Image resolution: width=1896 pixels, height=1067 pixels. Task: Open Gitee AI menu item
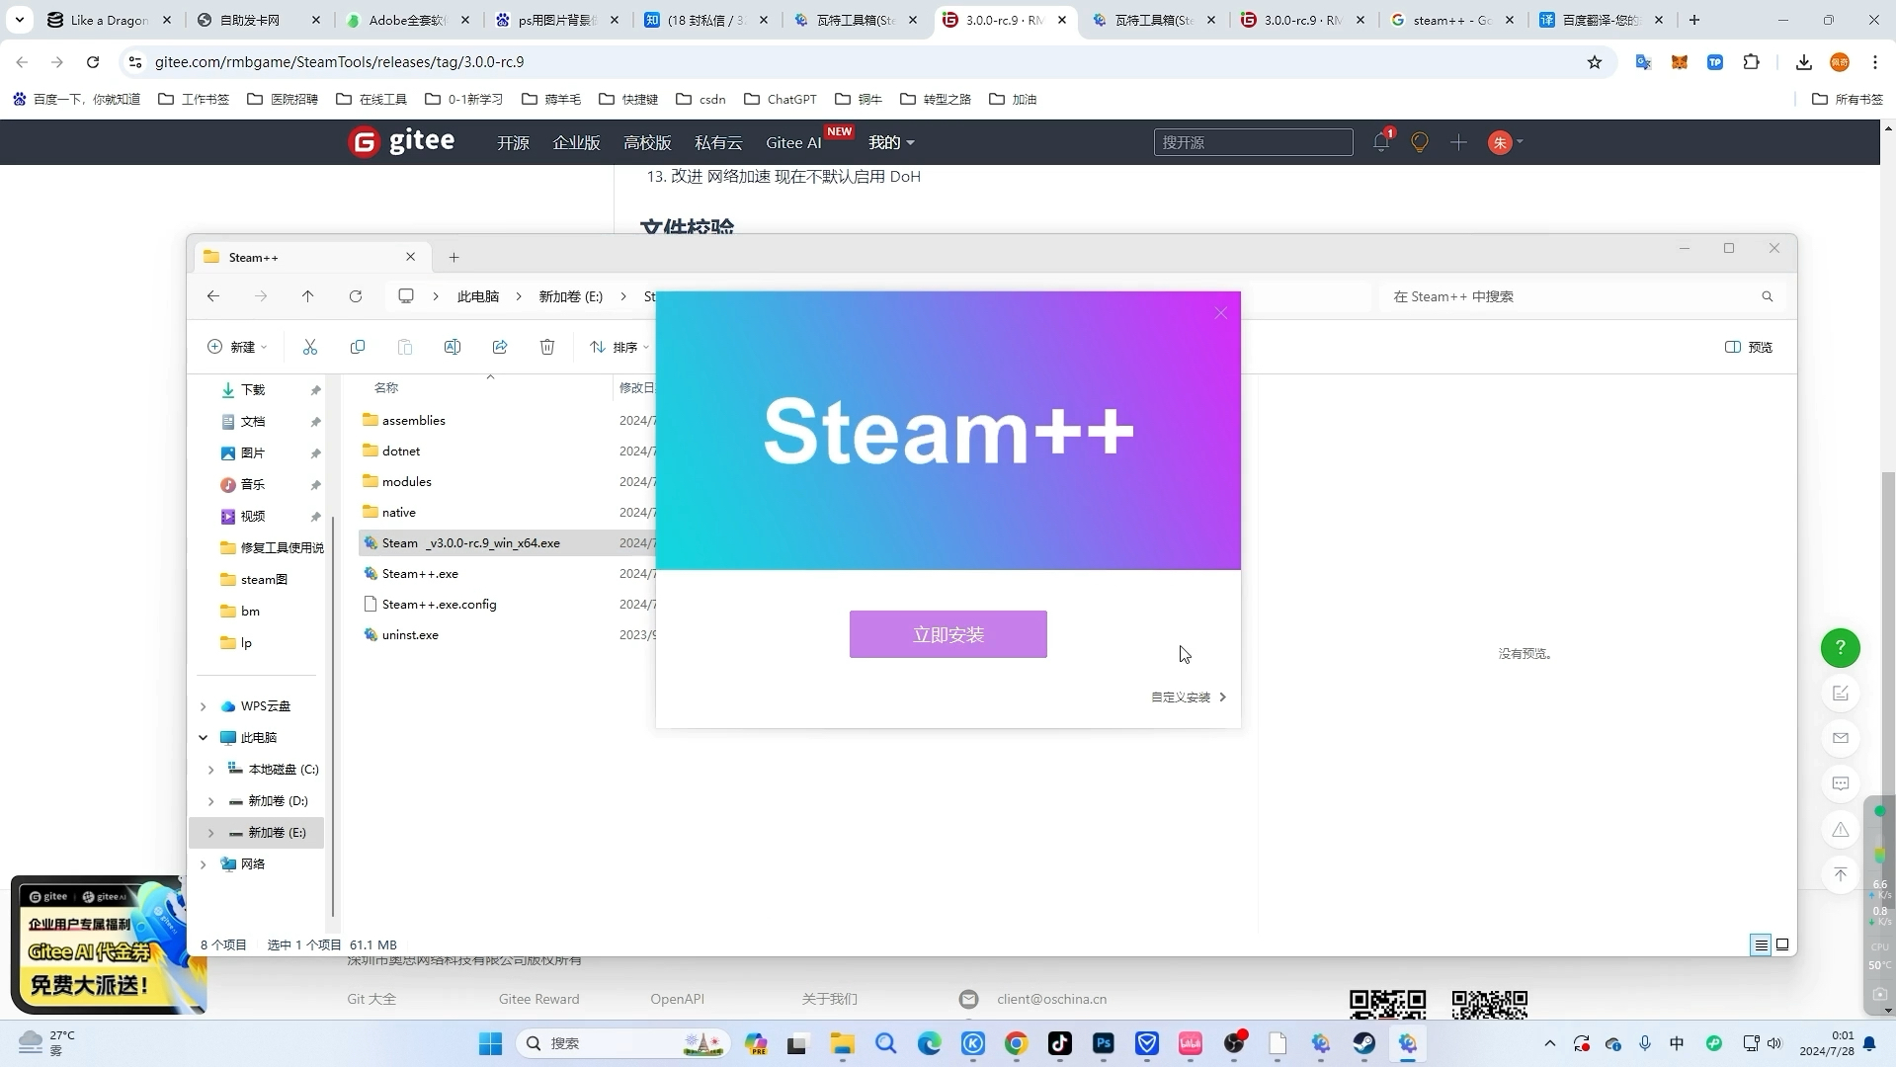(x=793, y=142)
